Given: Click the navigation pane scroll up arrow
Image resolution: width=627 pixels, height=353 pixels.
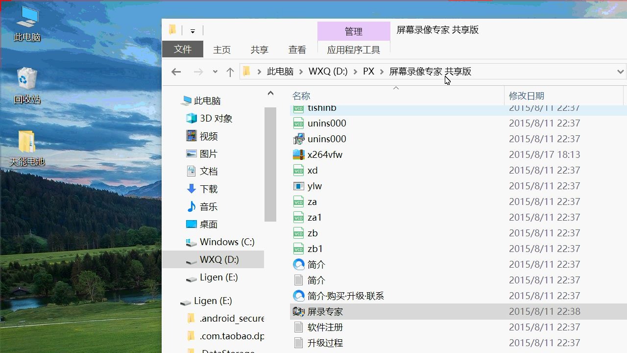Looking at the screenshot, I should (270, 93).
